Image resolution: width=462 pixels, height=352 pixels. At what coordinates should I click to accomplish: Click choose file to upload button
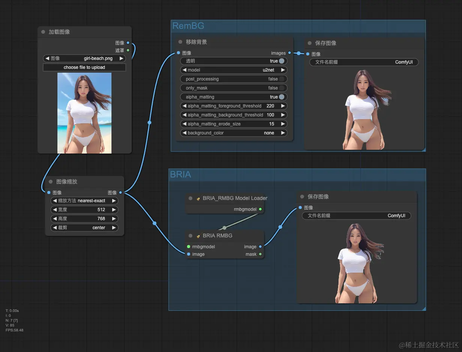[x=84, y=67]
